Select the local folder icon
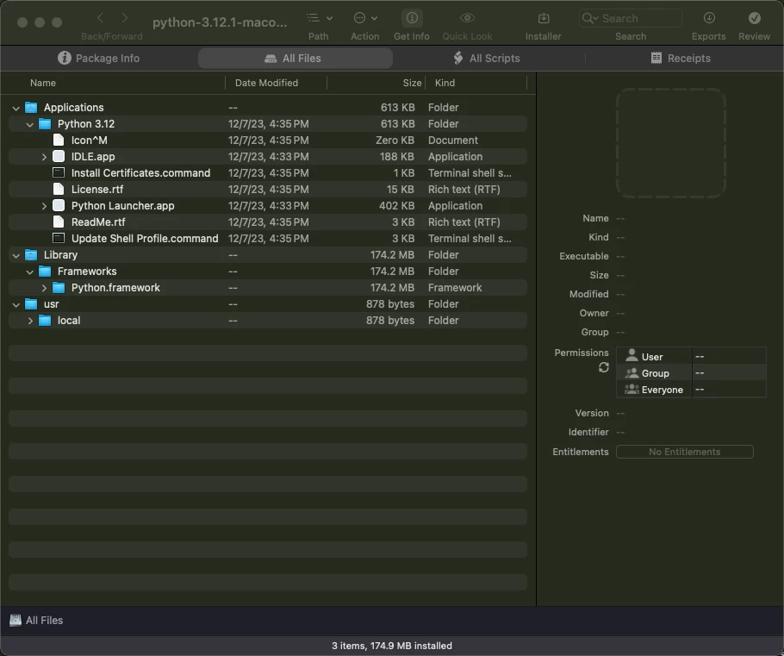 pyautogui.click(x=45, y=321)
